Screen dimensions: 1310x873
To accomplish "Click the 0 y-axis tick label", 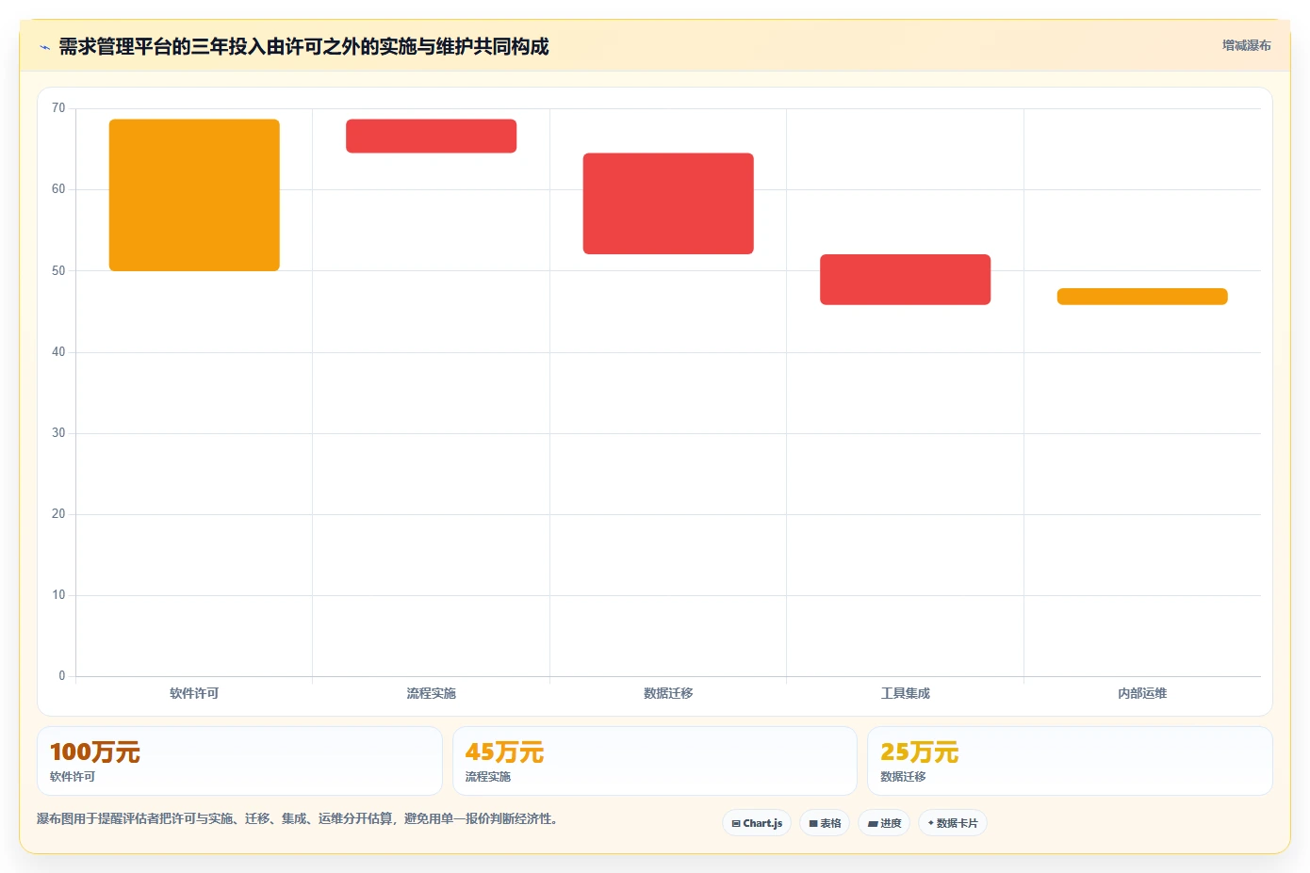I will click(62, 676).
